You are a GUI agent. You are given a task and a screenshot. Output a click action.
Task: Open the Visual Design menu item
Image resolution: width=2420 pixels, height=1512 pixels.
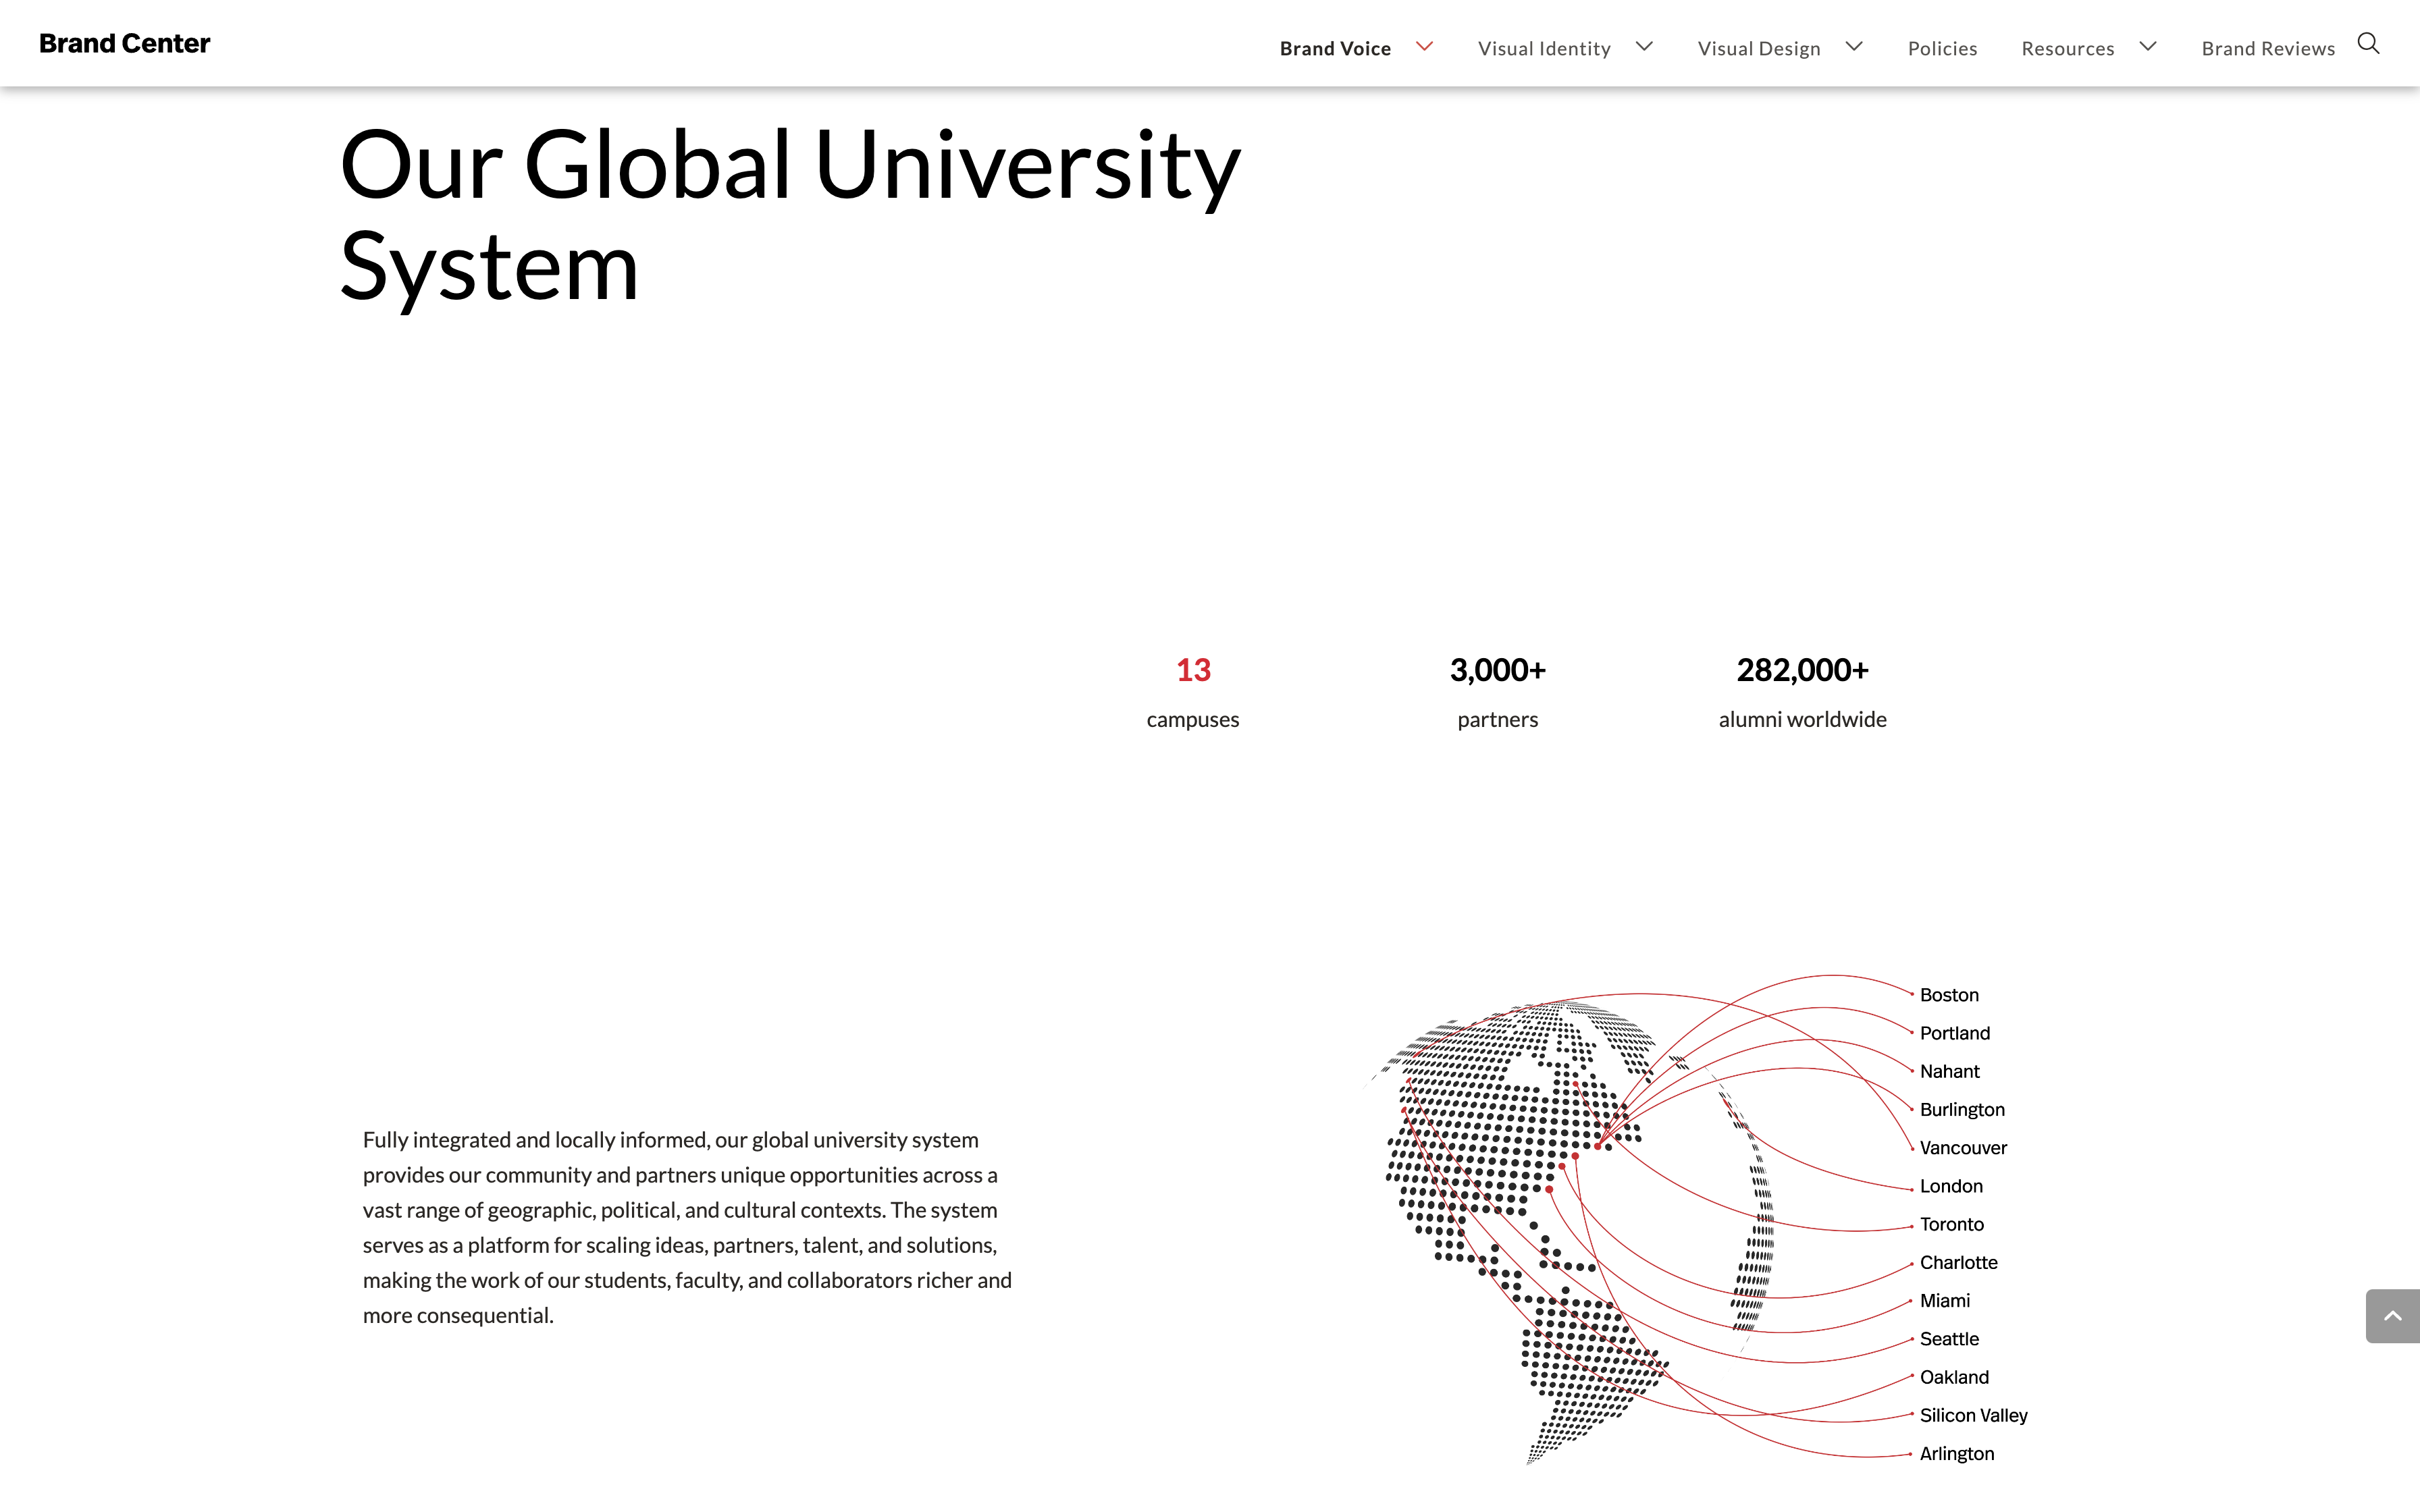pyautogui.click(x=1759, y=48)
